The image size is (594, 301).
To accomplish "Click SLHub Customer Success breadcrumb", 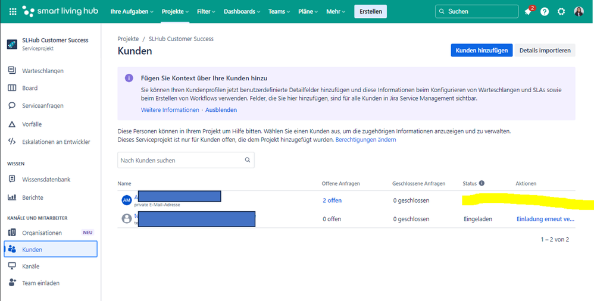I will pos(181,39).
